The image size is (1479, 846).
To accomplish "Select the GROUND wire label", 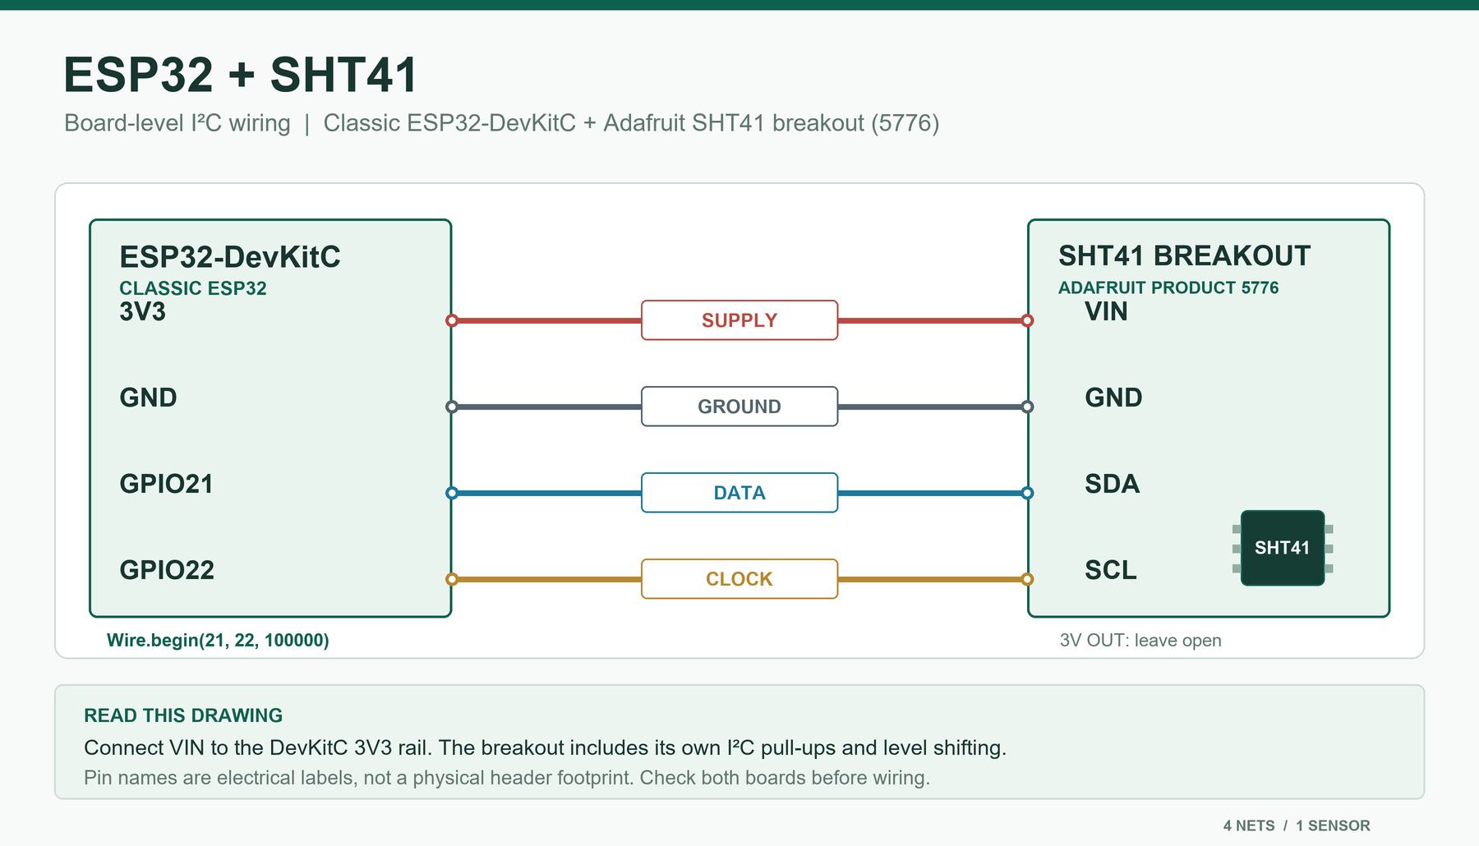I will 739,407.
